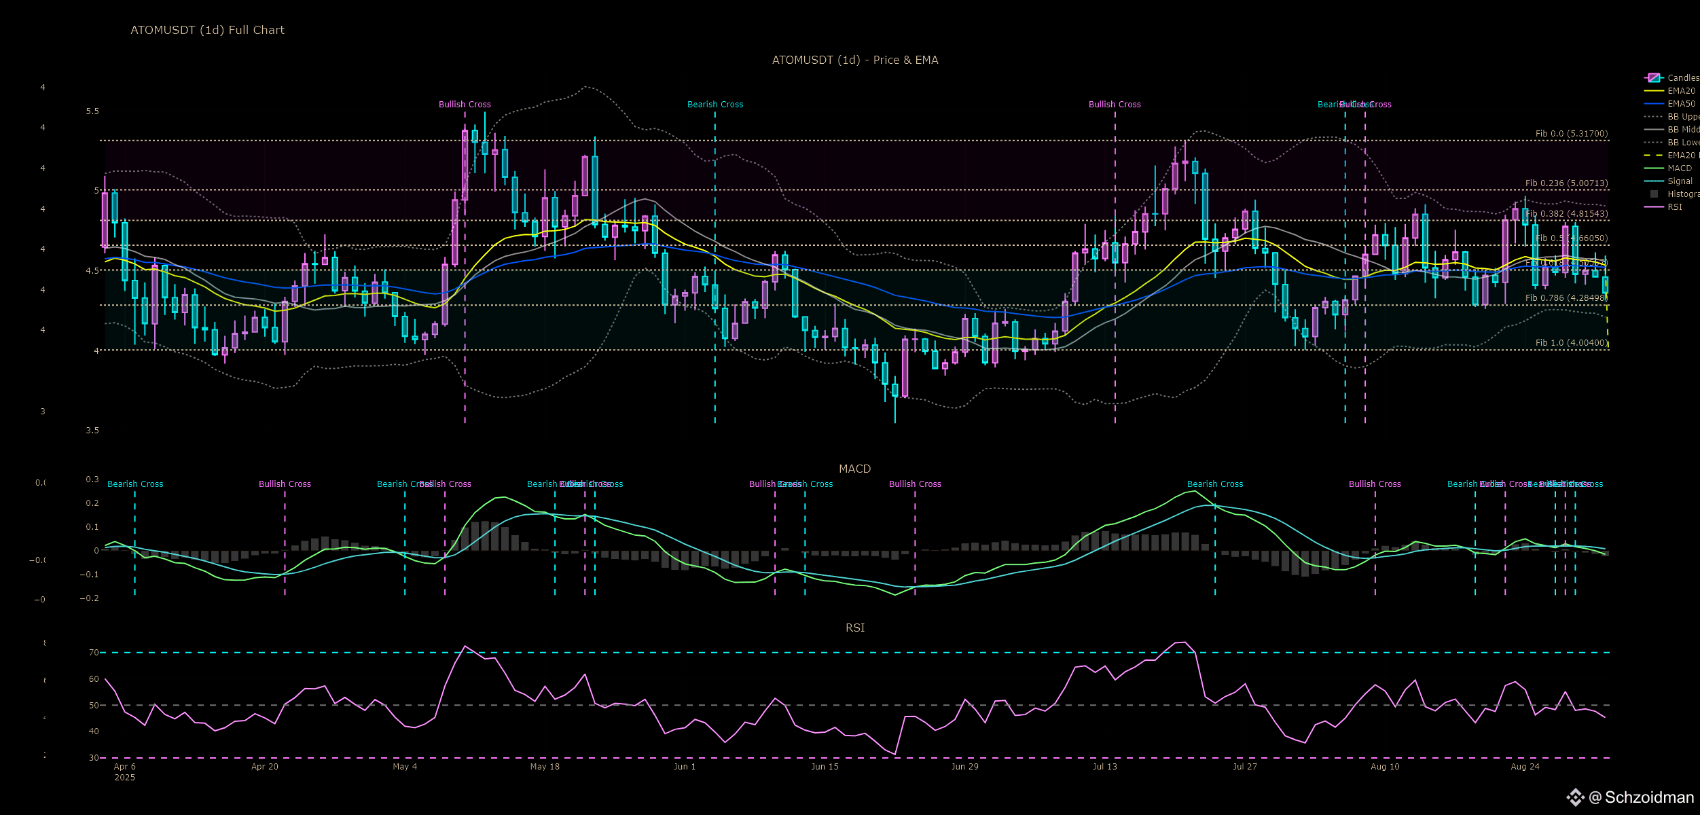Viewport: 1700px width, 815px height.
Task: Click the BB Middle legend line icon
Action: (1654, 130)
